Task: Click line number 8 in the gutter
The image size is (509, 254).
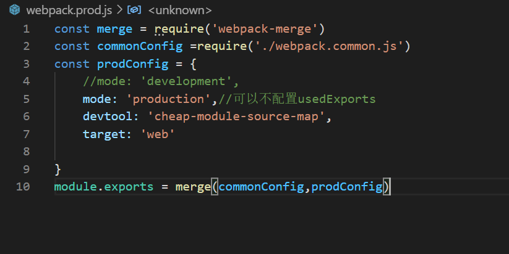Action: [27, 152]
